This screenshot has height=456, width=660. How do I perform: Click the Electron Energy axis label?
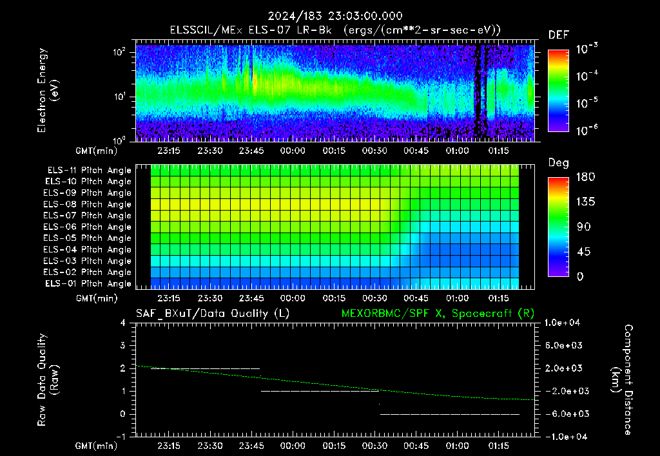click(x=48, y=90)
